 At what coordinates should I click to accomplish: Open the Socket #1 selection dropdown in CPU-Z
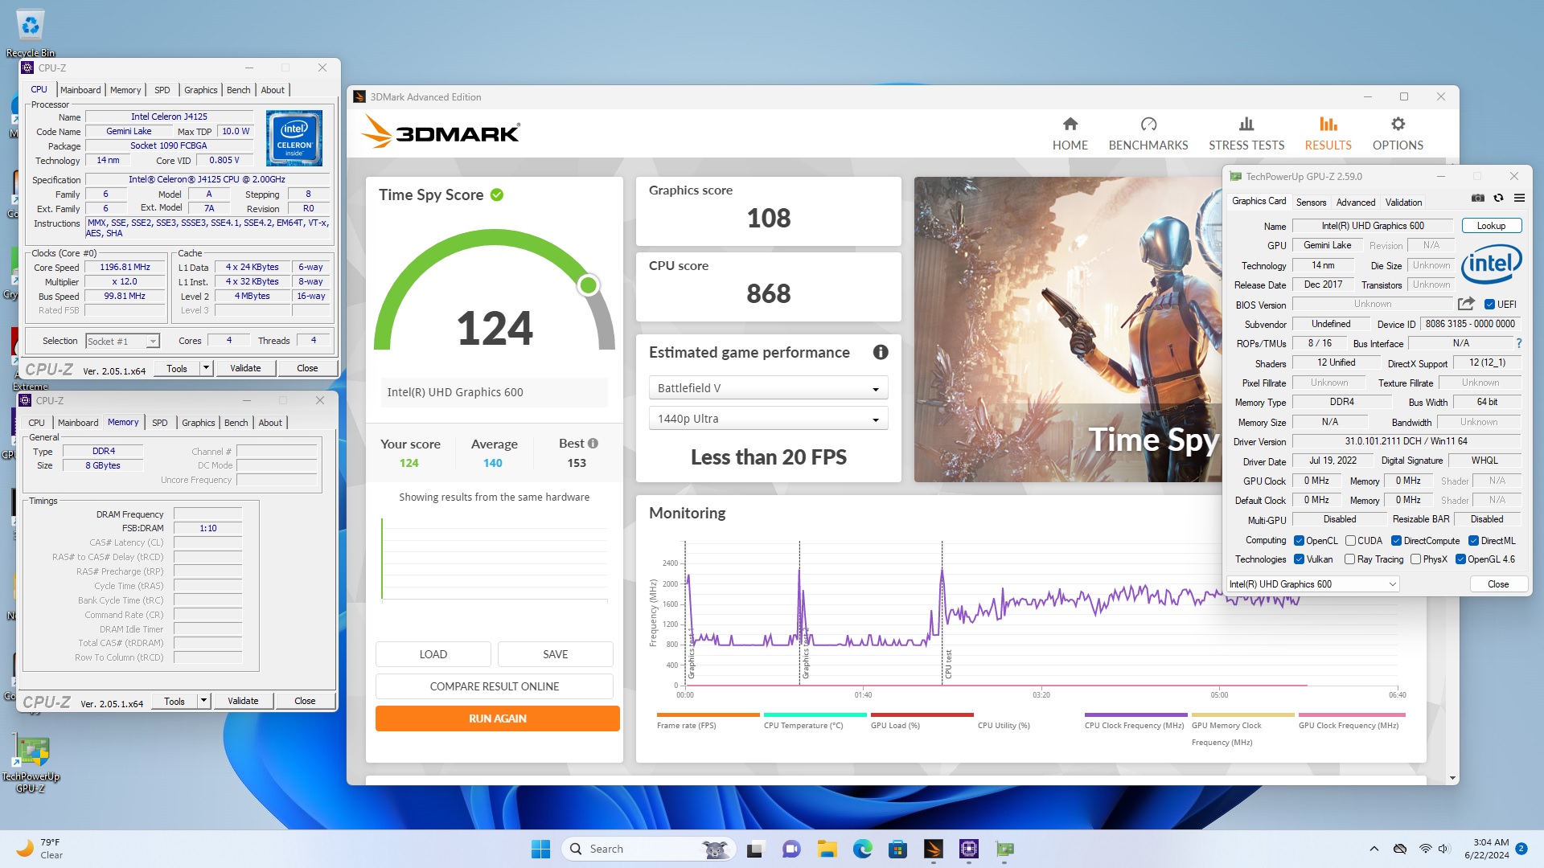(122, 341)
